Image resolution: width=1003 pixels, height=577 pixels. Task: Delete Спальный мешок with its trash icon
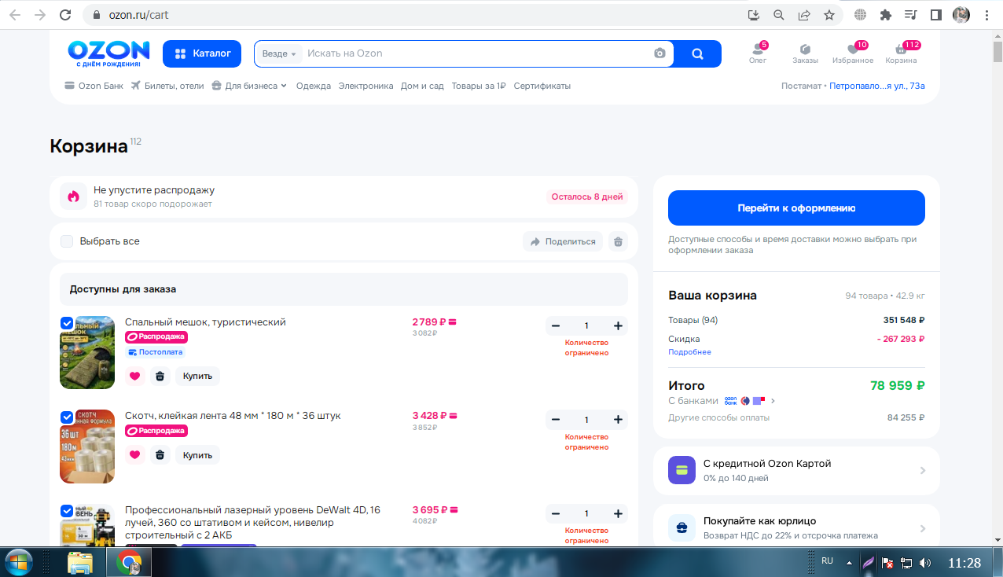160,376
